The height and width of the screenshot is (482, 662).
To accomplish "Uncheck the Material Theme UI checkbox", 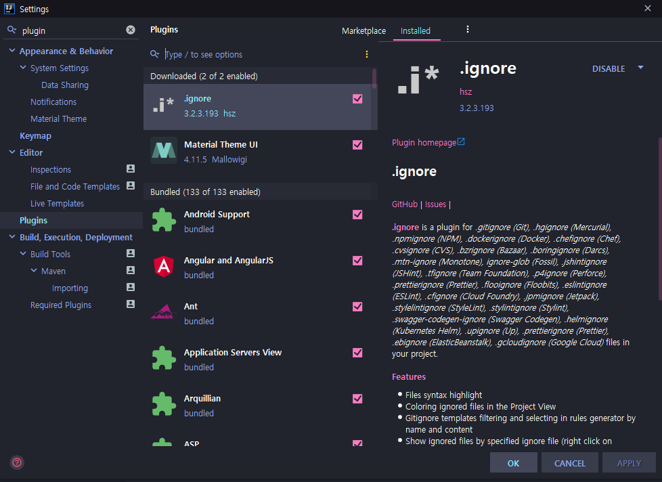I will point(357,145).
